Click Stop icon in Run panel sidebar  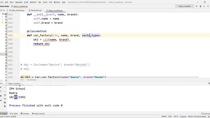click(x=1, y=91)
